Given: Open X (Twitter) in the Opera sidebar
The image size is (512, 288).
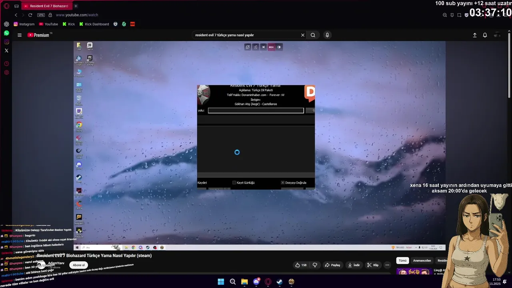Looking at the screenshot, I should (6, 50).
